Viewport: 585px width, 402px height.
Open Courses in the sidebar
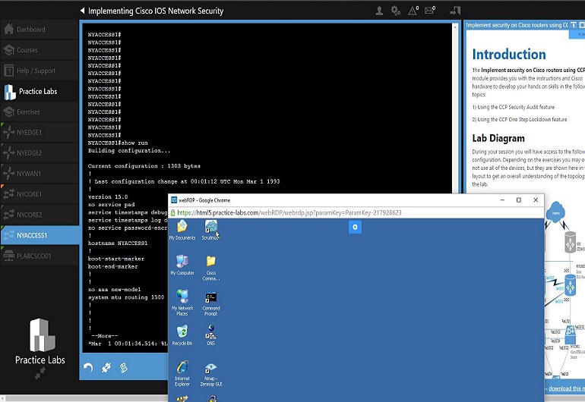coord(40,50)
